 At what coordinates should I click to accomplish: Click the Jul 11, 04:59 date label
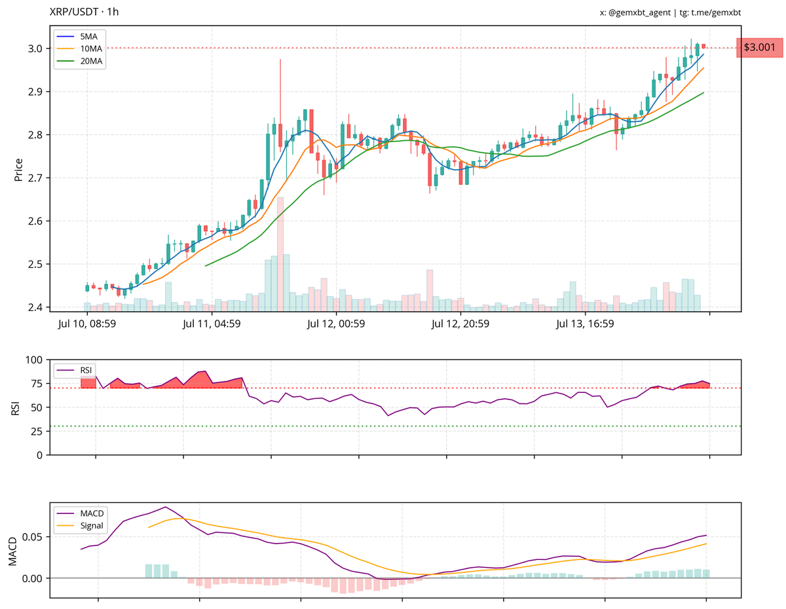(x=212, y=323)
